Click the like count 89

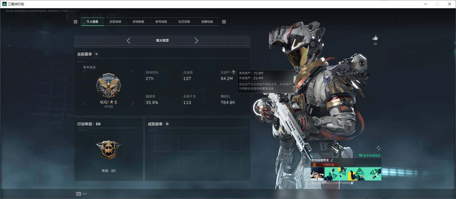click(375, 44)
